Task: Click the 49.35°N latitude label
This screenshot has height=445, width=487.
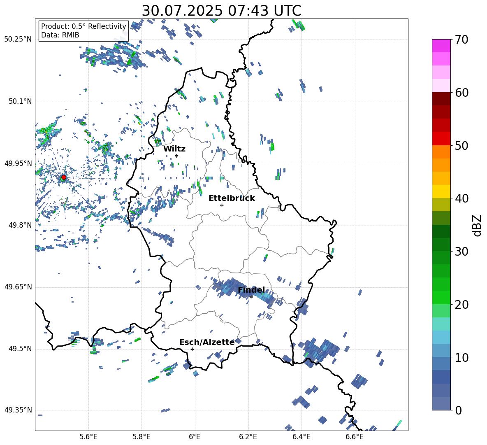Action: (x=18, y=411)
